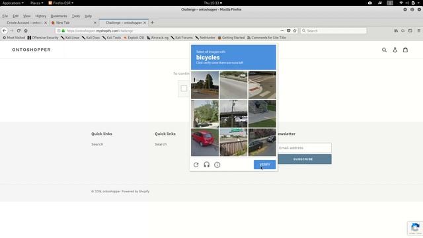Click the blue Verify button
Image resolution: width=423 pixels, height=238 pixels.
(264, 165)
